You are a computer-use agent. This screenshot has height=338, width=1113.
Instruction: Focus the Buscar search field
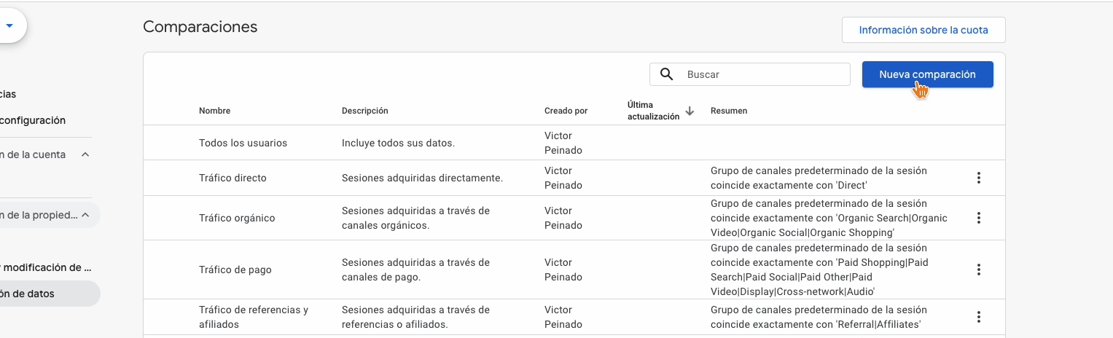pos(764,74)
